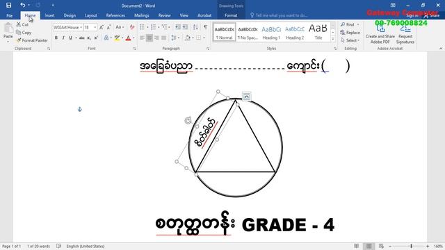This screenshot has height=250, width=445.
Task: Toggle show paragraph marks
Action: (x=205, y=27)
